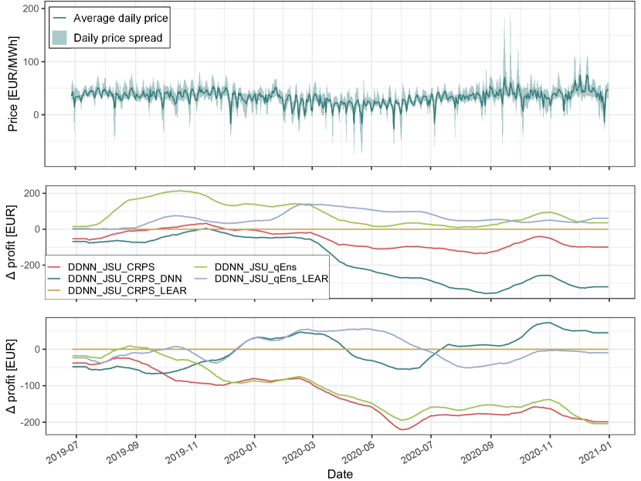The image size is (641, 481).
Task: Click the DDNN_JSU_qEns legend entry
Action: pyautogui.click(x=256, y=267)
